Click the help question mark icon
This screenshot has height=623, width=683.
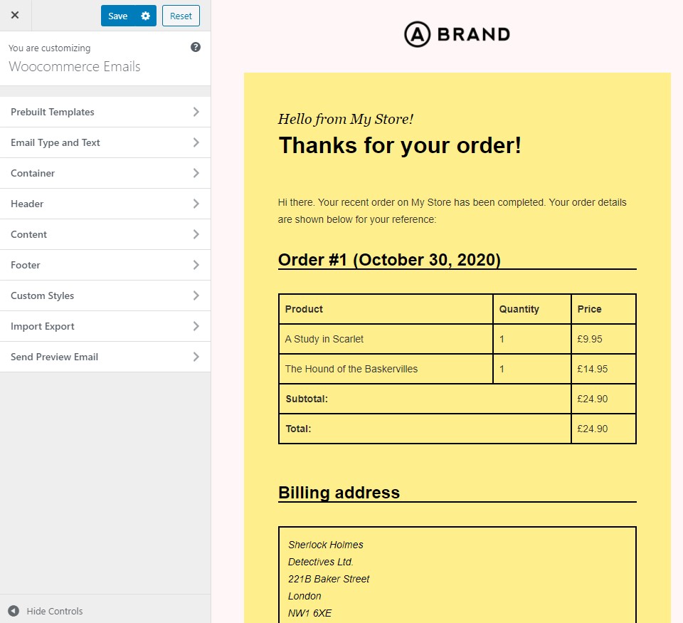coord(196,47)
